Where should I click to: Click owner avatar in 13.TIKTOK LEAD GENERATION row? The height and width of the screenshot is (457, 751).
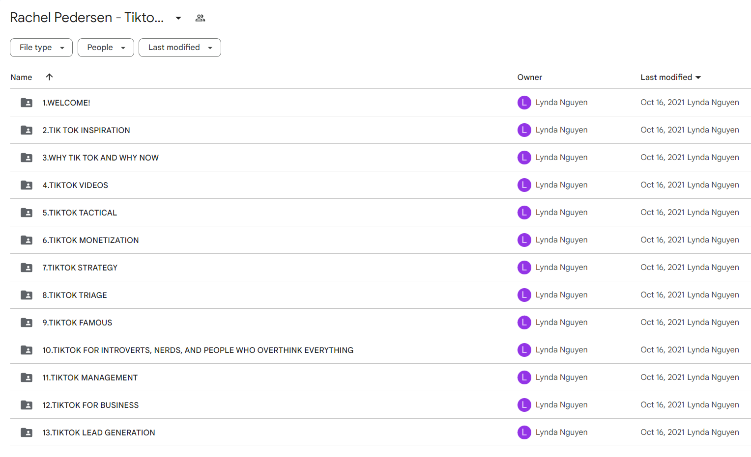tap(524, 432)
